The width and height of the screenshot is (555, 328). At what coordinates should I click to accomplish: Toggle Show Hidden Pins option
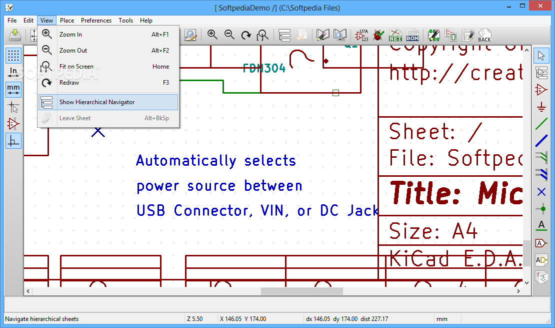pos(13,124)
